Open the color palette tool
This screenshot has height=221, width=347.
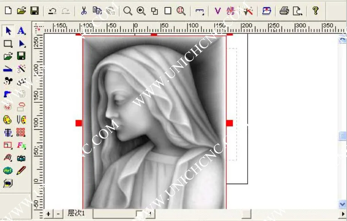click(8, 120)
